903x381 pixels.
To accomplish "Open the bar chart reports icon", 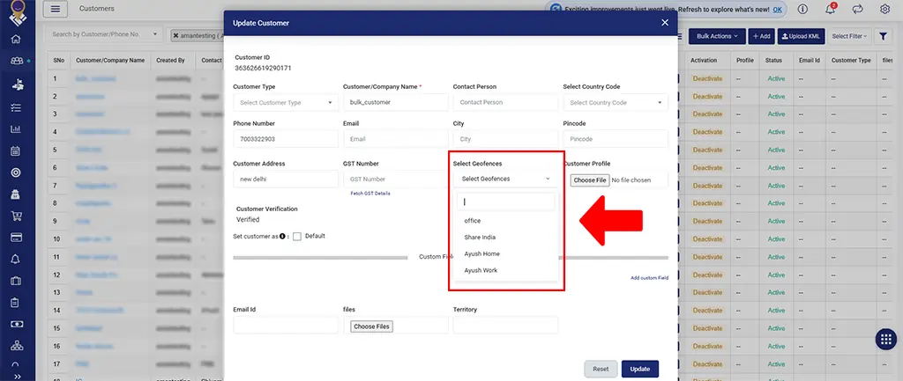I will point(16,129).
